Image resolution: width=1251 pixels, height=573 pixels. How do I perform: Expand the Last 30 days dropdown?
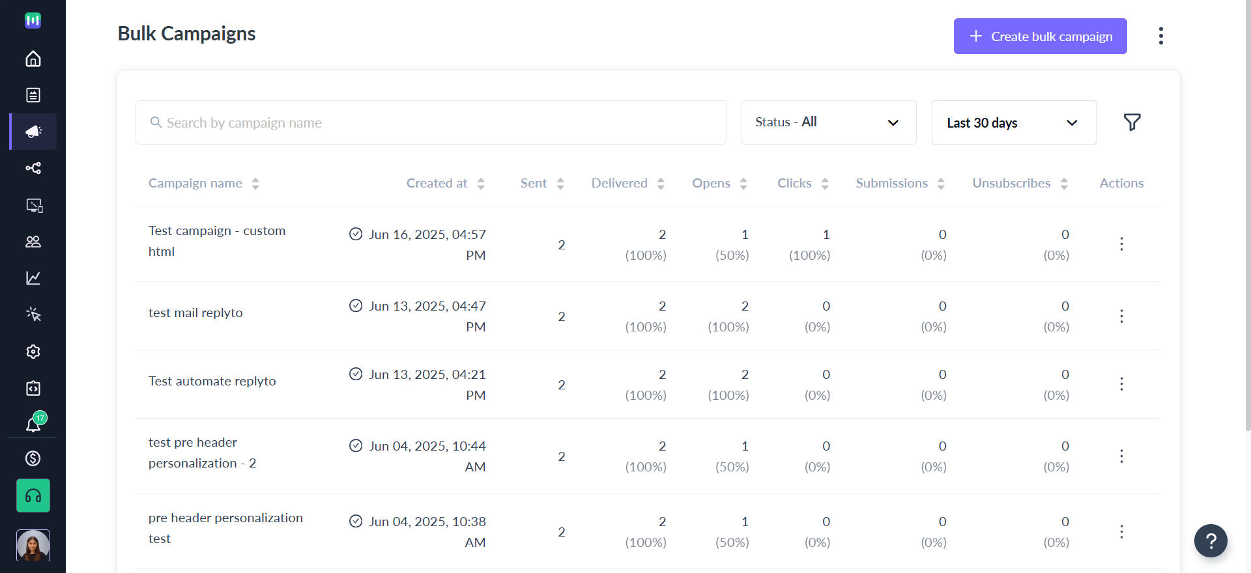click(x=1014, y=122)
